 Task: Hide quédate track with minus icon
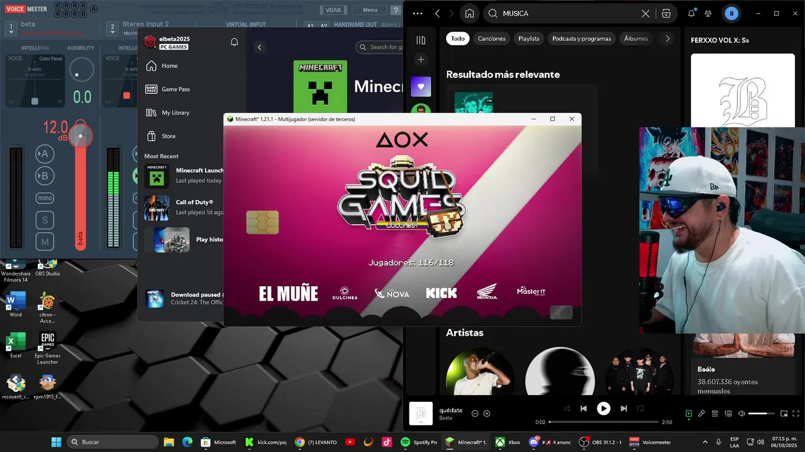point(475,414)
